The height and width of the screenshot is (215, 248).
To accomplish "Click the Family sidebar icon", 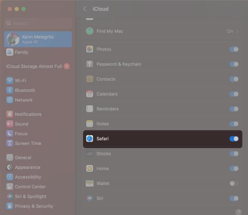I will click(x=10, y=52).
